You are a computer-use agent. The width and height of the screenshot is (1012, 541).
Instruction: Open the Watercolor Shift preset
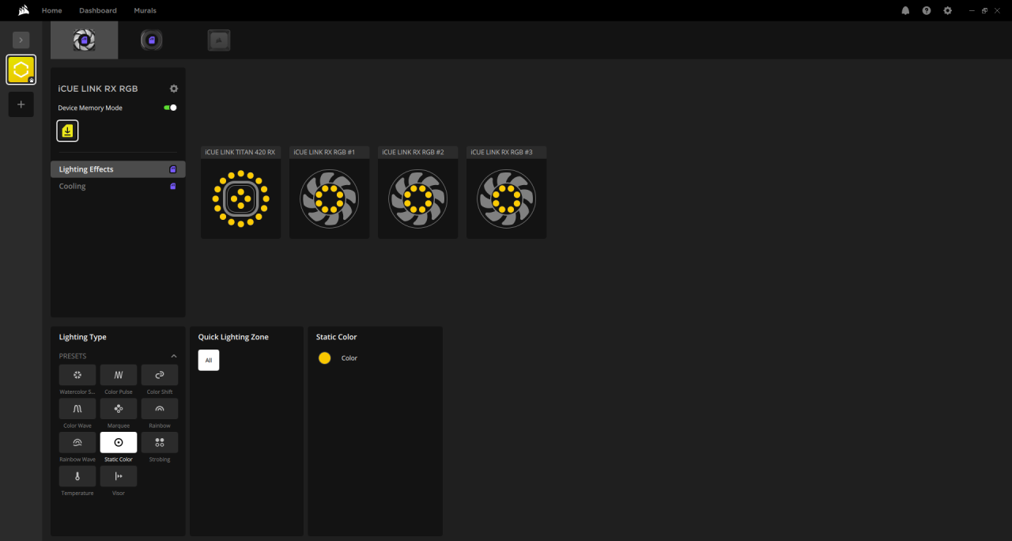click(77, 374)
